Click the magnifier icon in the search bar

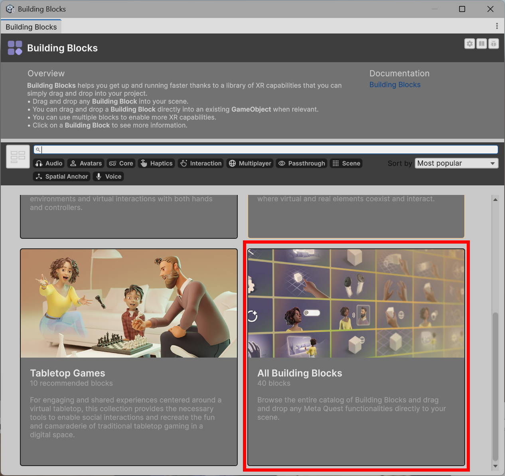(38, 149)
